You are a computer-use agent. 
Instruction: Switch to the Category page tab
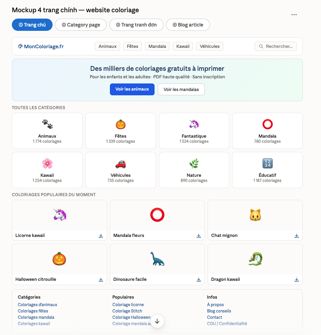(x=81, y=25)
